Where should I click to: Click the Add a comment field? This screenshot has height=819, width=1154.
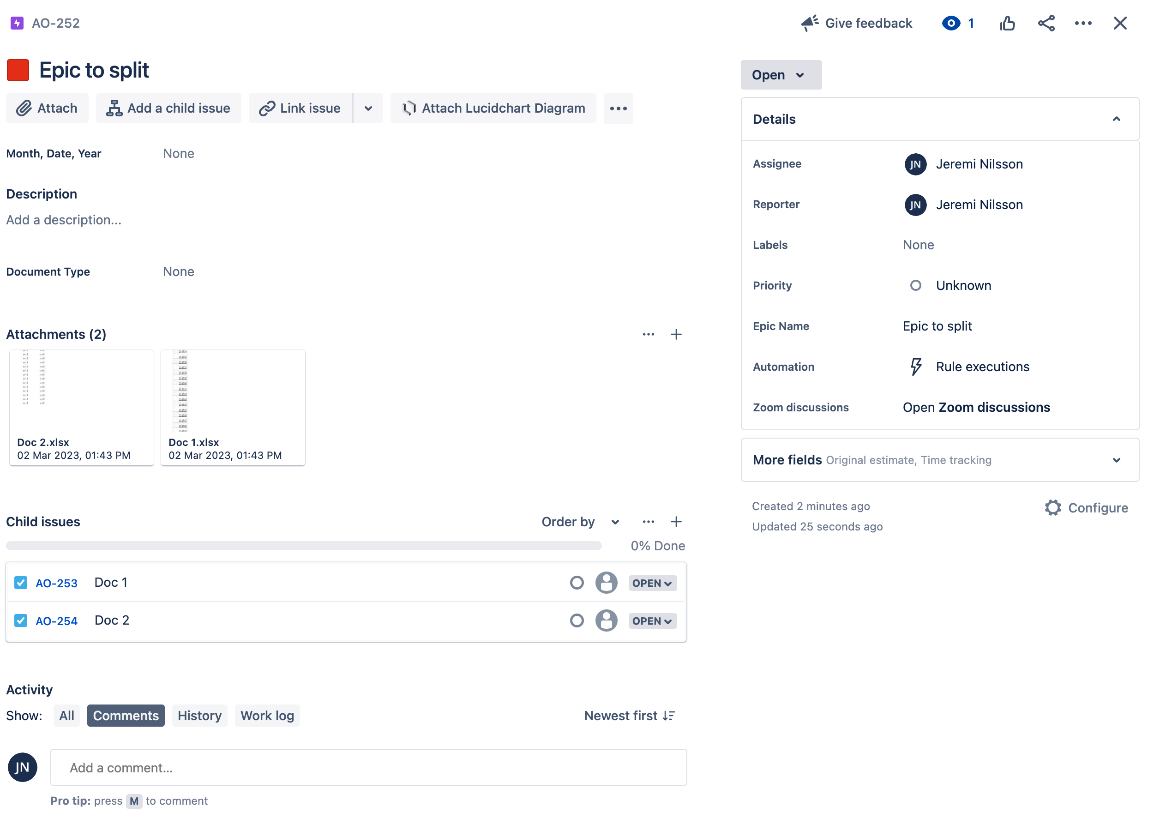click(368, 767)
